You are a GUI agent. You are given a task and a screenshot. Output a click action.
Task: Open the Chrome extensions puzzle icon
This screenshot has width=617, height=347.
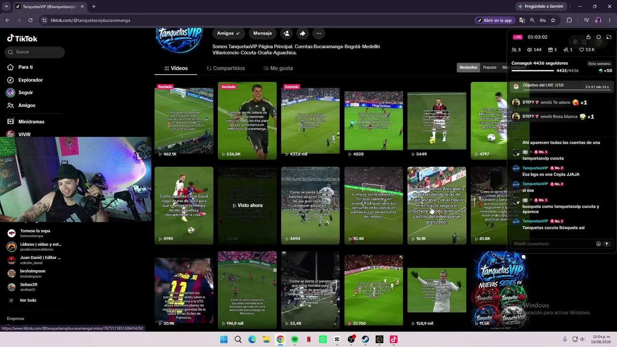coord(569,20)
